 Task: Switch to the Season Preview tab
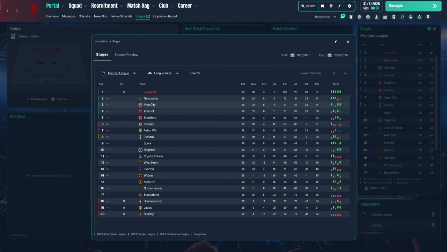pos(126,55)
